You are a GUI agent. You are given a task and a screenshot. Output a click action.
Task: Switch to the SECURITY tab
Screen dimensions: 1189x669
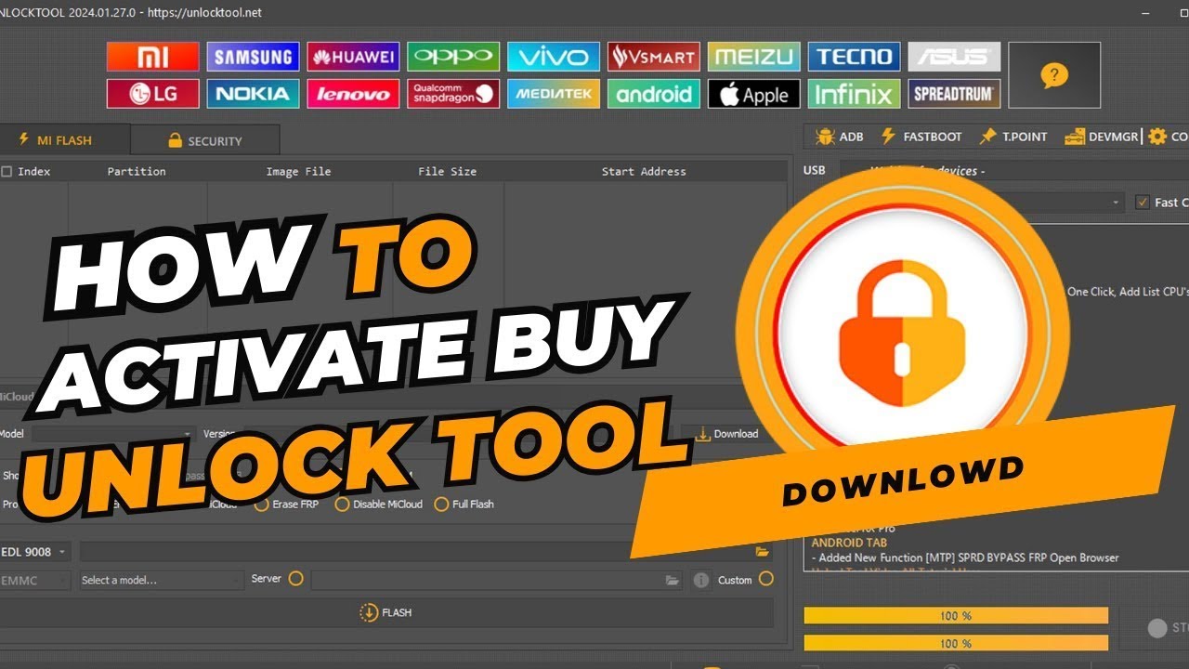(205, 140)
